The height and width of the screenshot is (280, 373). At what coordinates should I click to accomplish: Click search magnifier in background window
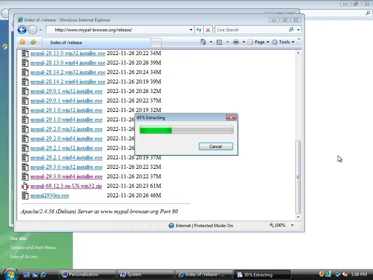pos(368,13)
